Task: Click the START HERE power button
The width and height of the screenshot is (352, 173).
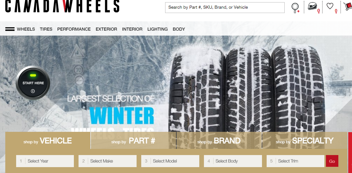Action: 33,83
